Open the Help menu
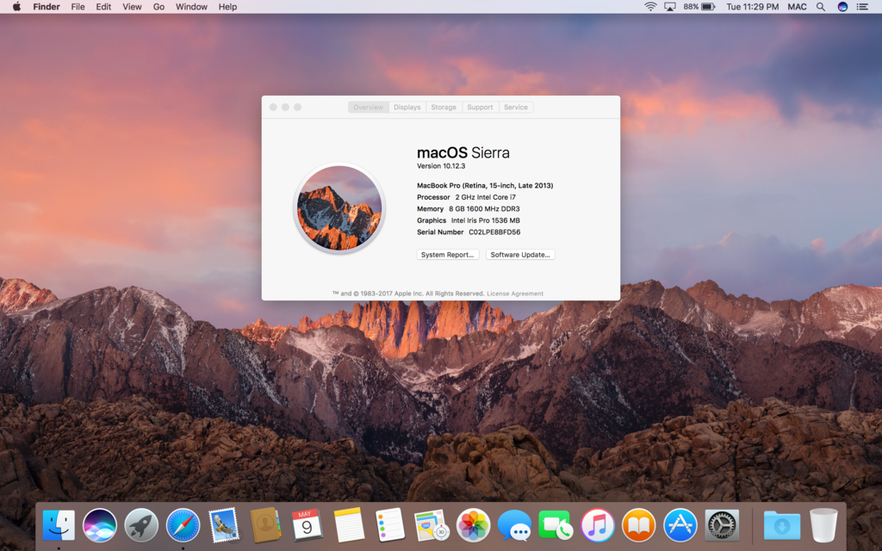The width and height of the screenshot is (882, 551). (x=227, y=7)
